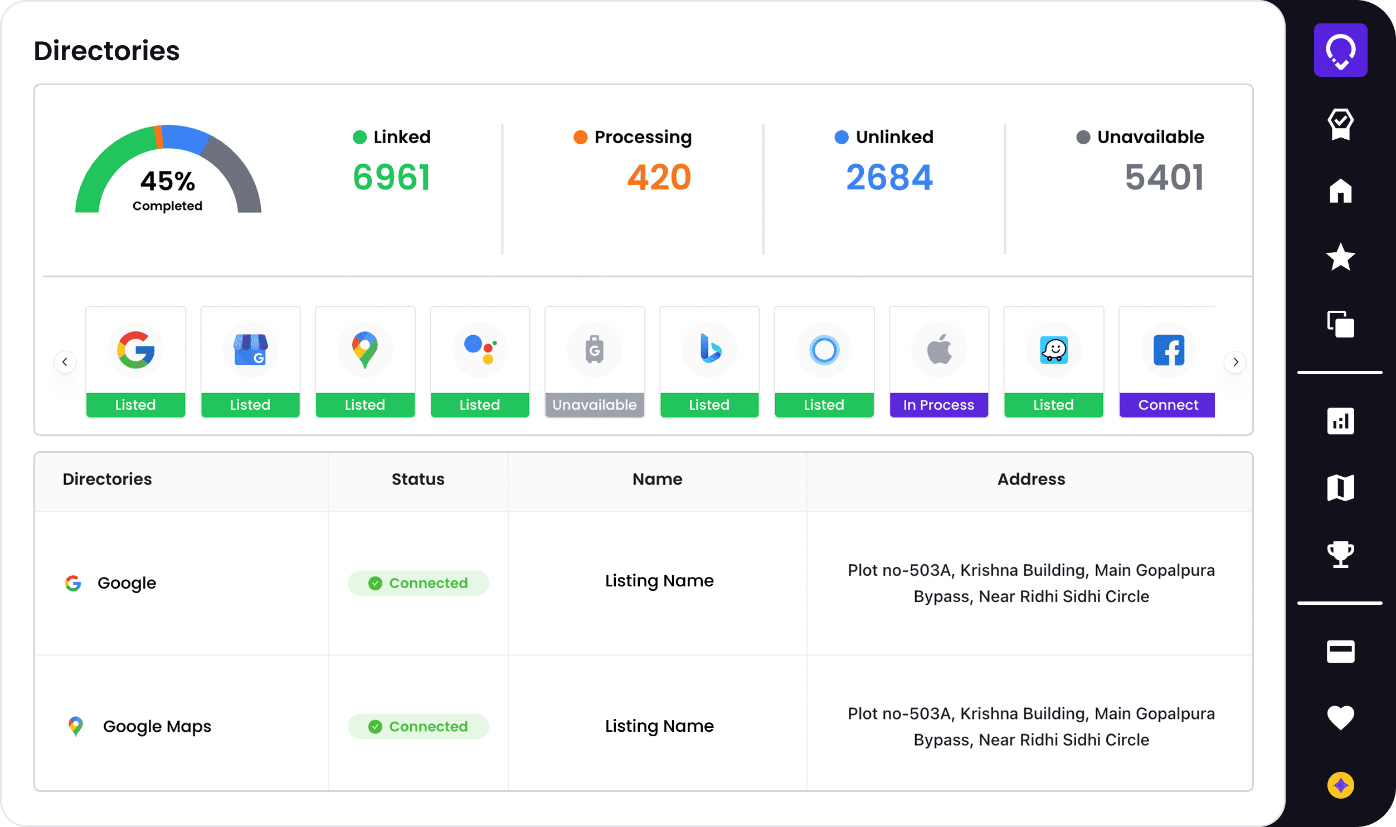Click the Status column header
The image size is (1396, 827).
point(417,479)
